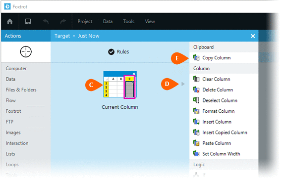This screenshot has height=179, width=284.
Task: Click the Save floppy disk icon
Action: pyautogui.click(x=28, y=21)
